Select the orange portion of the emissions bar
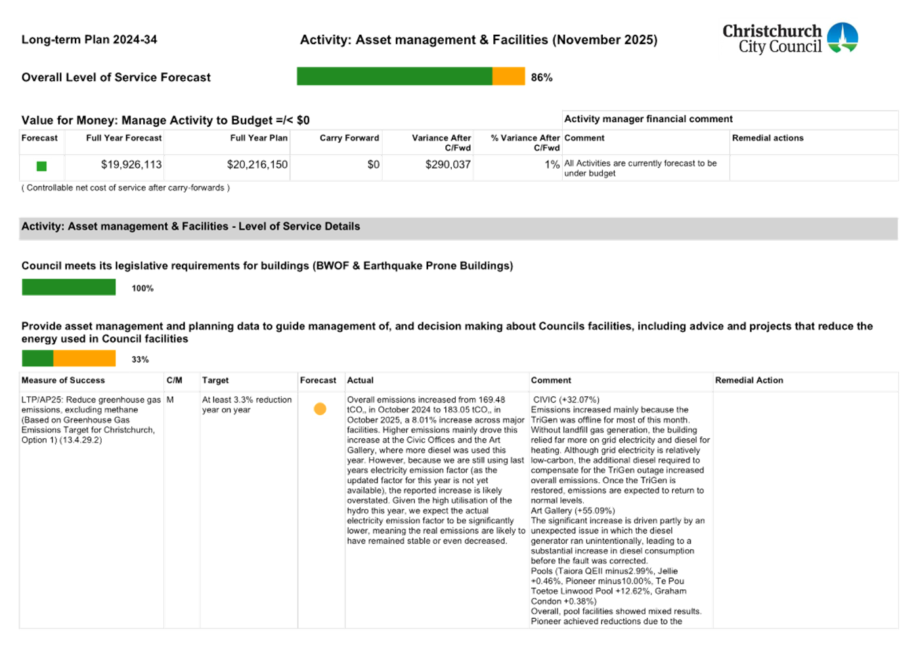This screenshot has height=651, width=920. pyautogui.click(x=87, y=359)
